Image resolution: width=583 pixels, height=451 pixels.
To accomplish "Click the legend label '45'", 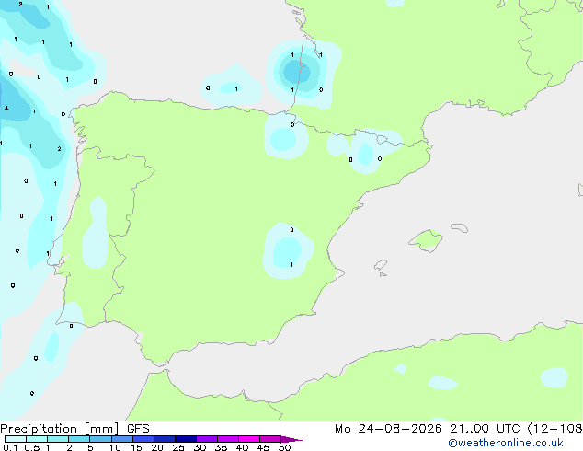I will [x=263, y=447].
